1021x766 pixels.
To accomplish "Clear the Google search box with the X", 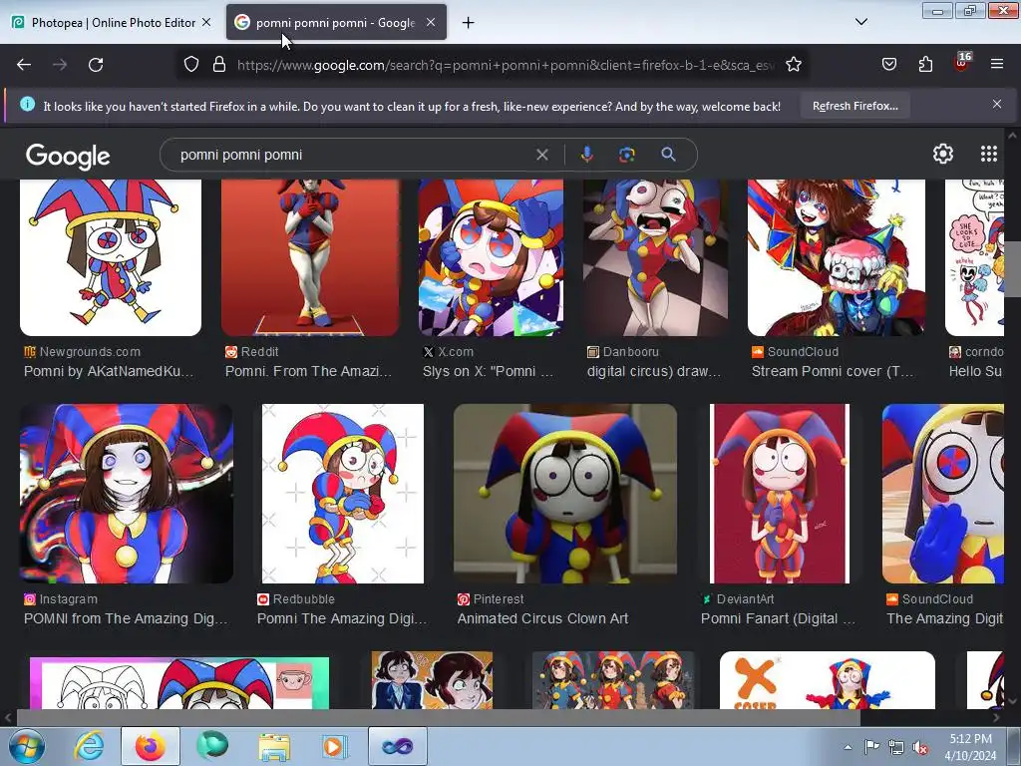I will (541, 155).
